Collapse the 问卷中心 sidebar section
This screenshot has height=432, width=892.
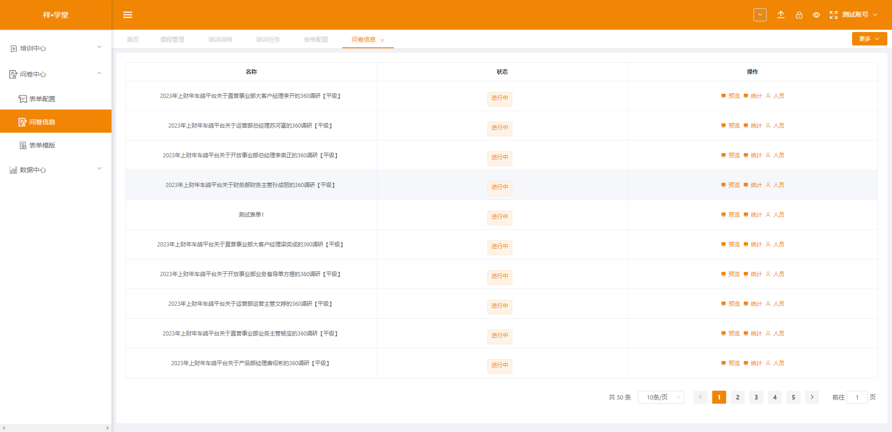56,74
